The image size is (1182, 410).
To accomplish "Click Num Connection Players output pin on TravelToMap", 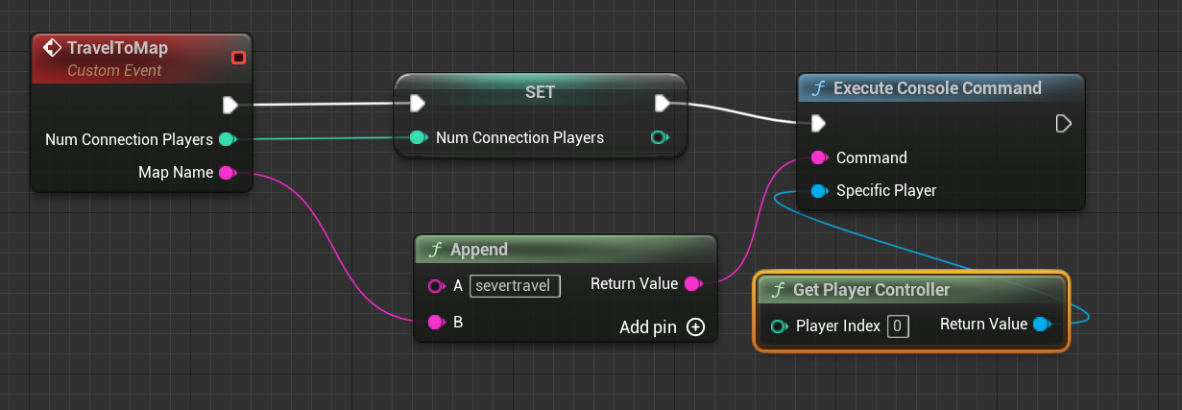I will pyautogui.click(x=228, y=139).
